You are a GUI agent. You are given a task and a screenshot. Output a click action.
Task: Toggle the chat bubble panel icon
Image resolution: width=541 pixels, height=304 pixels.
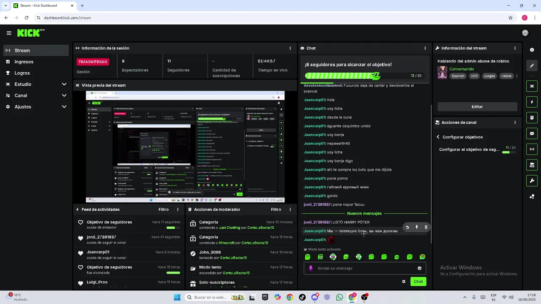(532, 133)
